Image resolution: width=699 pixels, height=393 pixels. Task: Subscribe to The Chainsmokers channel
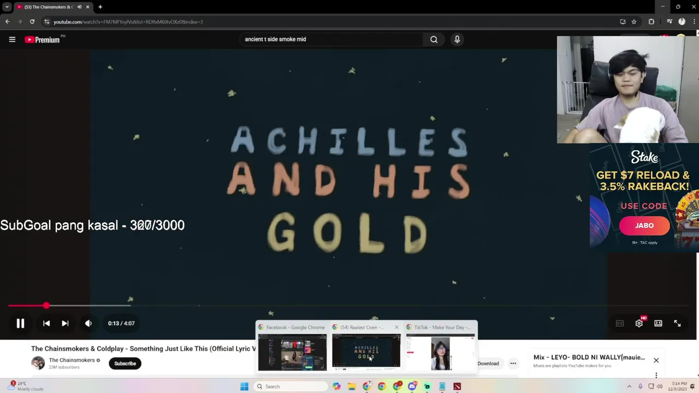pos(125,364)
